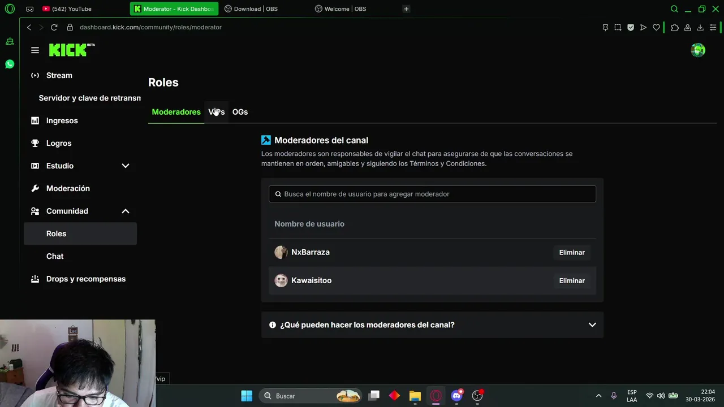Click the send/flow arrow icon
This screenshot has height=407, width=724.
point(643,27)
